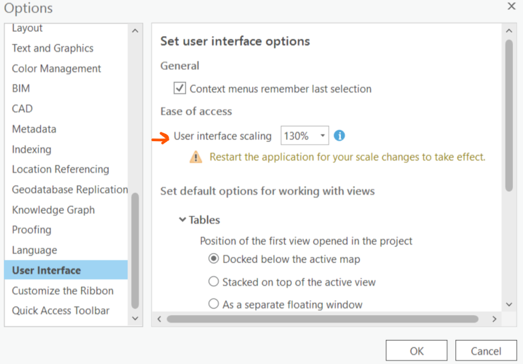Open Knowledge Graph options
Viewport: 523px width, 364px height.
coord(54,210)
